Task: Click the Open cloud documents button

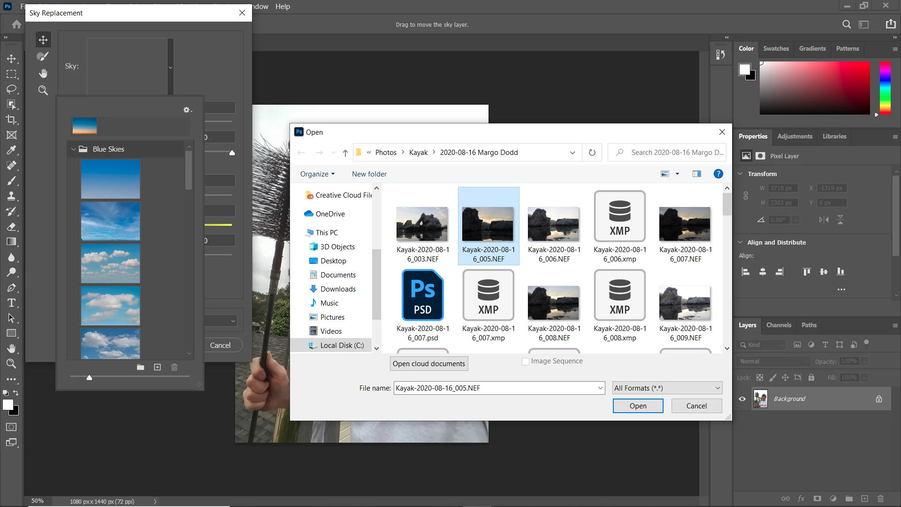Action: (428, 364)
